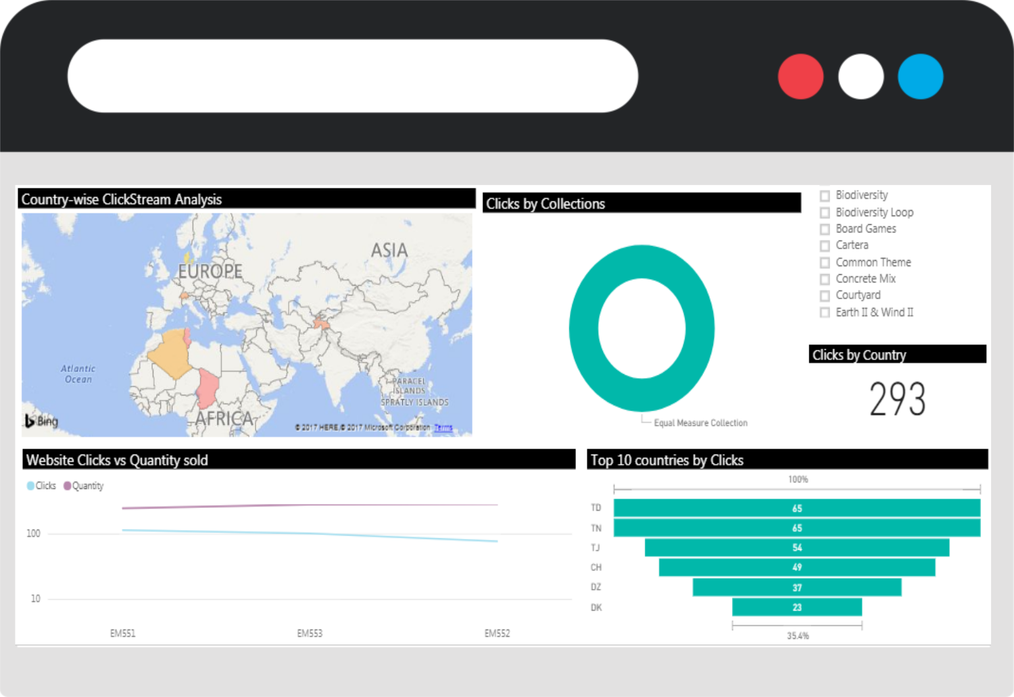1014x697 pixels.
Task: Select the TD bar in the funnel chart
Action: (796, 508)
